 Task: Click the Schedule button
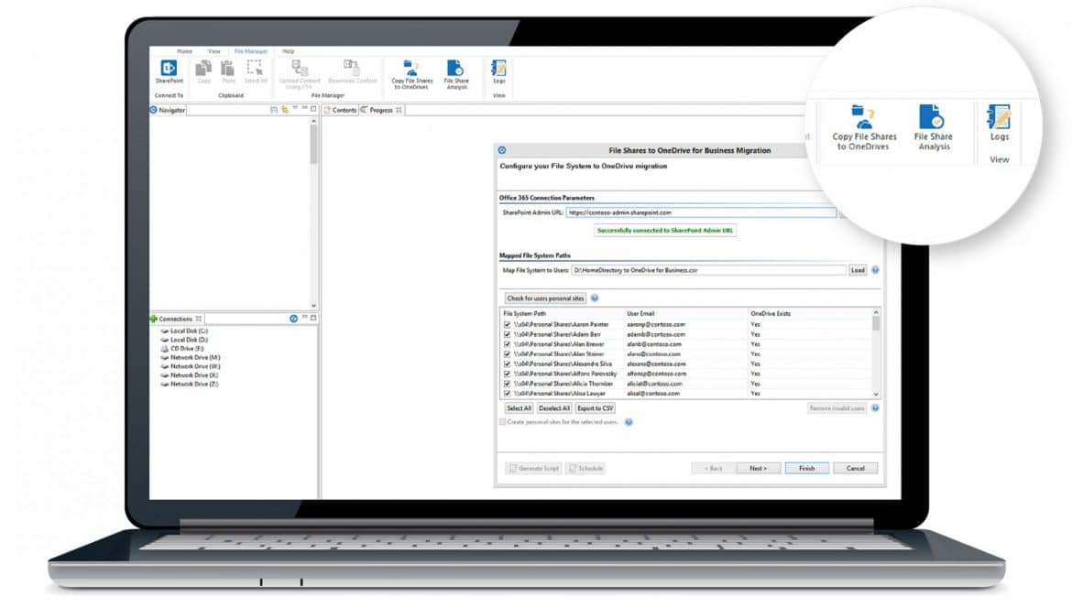585,469
